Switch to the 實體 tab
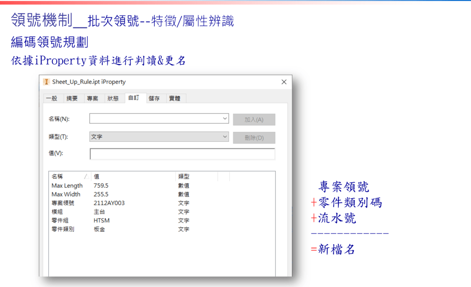Image resolution: width=471 pixels, height=287 pixels. [174, 98]
